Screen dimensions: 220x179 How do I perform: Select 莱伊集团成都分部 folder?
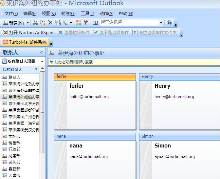tap(21, 110)
